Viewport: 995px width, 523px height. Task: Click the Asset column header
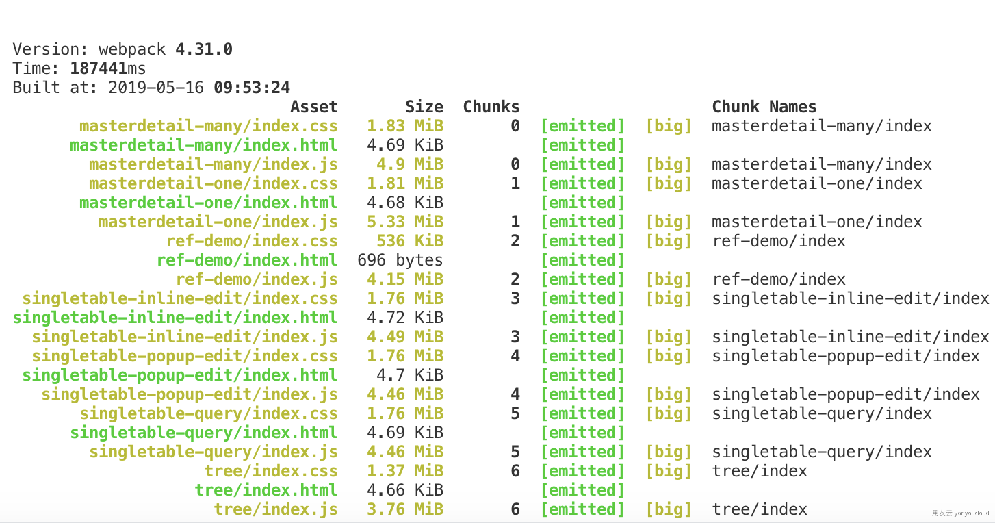(x=314, y=106)
